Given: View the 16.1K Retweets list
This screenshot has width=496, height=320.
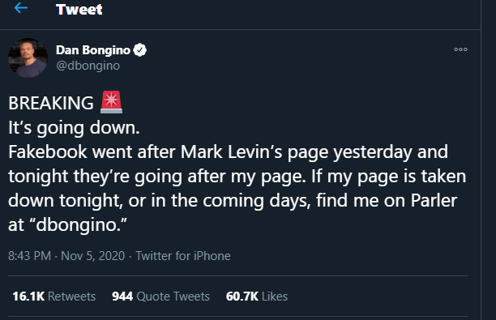Looking at the screenshot, I should pos(54,297).
